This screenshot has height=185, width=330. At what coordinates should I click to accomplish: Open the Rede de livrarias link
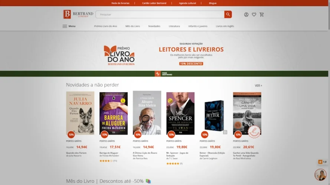(120, 3)
